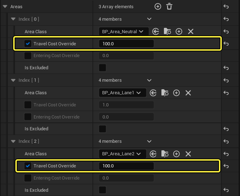Reset Index [2] Is Excluded to default

[226, 190]
